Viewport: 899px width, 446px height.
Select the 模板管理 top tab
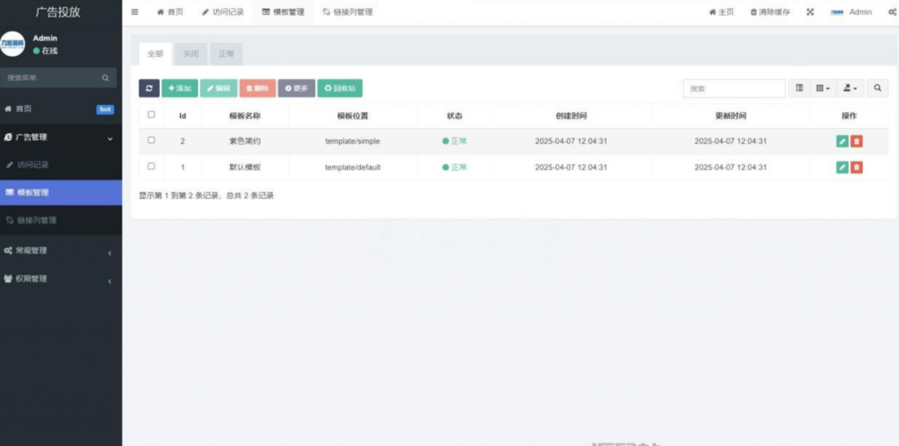pos(284,12)
